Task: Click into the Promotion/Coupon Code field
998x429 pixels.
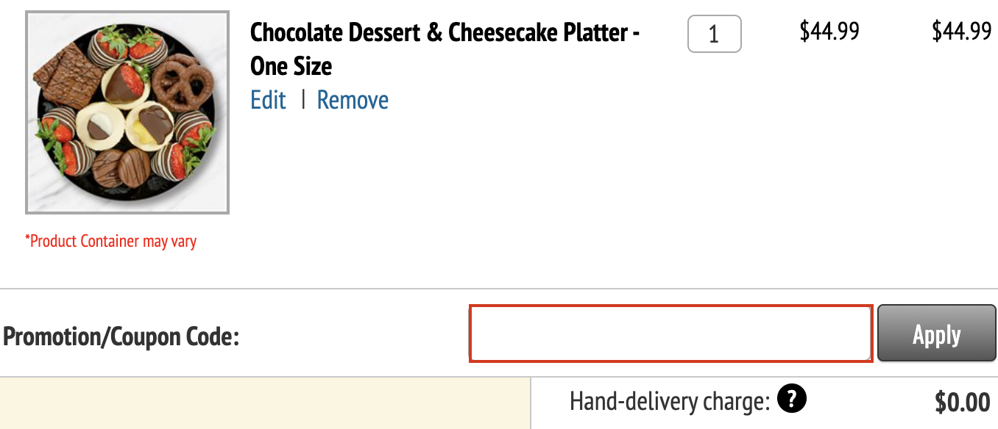Action: 670,334
